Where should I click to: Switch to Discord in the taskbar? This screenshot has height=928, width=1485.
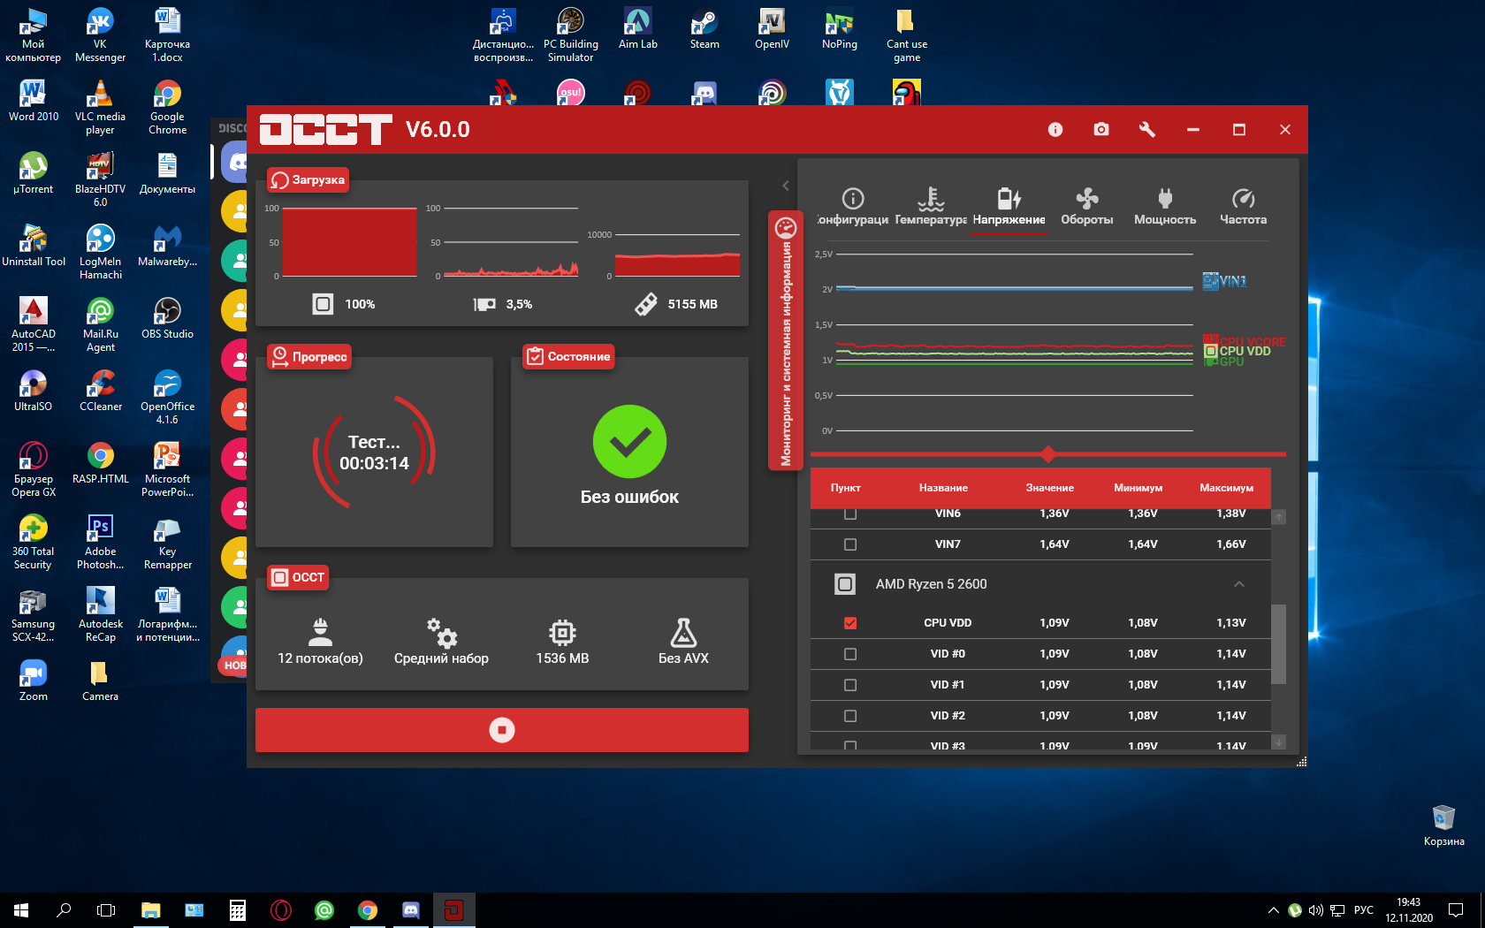pos(411,909)
